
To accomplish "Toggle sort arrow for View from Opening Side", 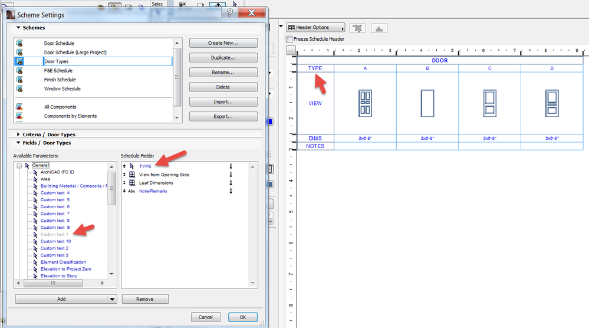I will pyautogui.click(x=231, y=175).
